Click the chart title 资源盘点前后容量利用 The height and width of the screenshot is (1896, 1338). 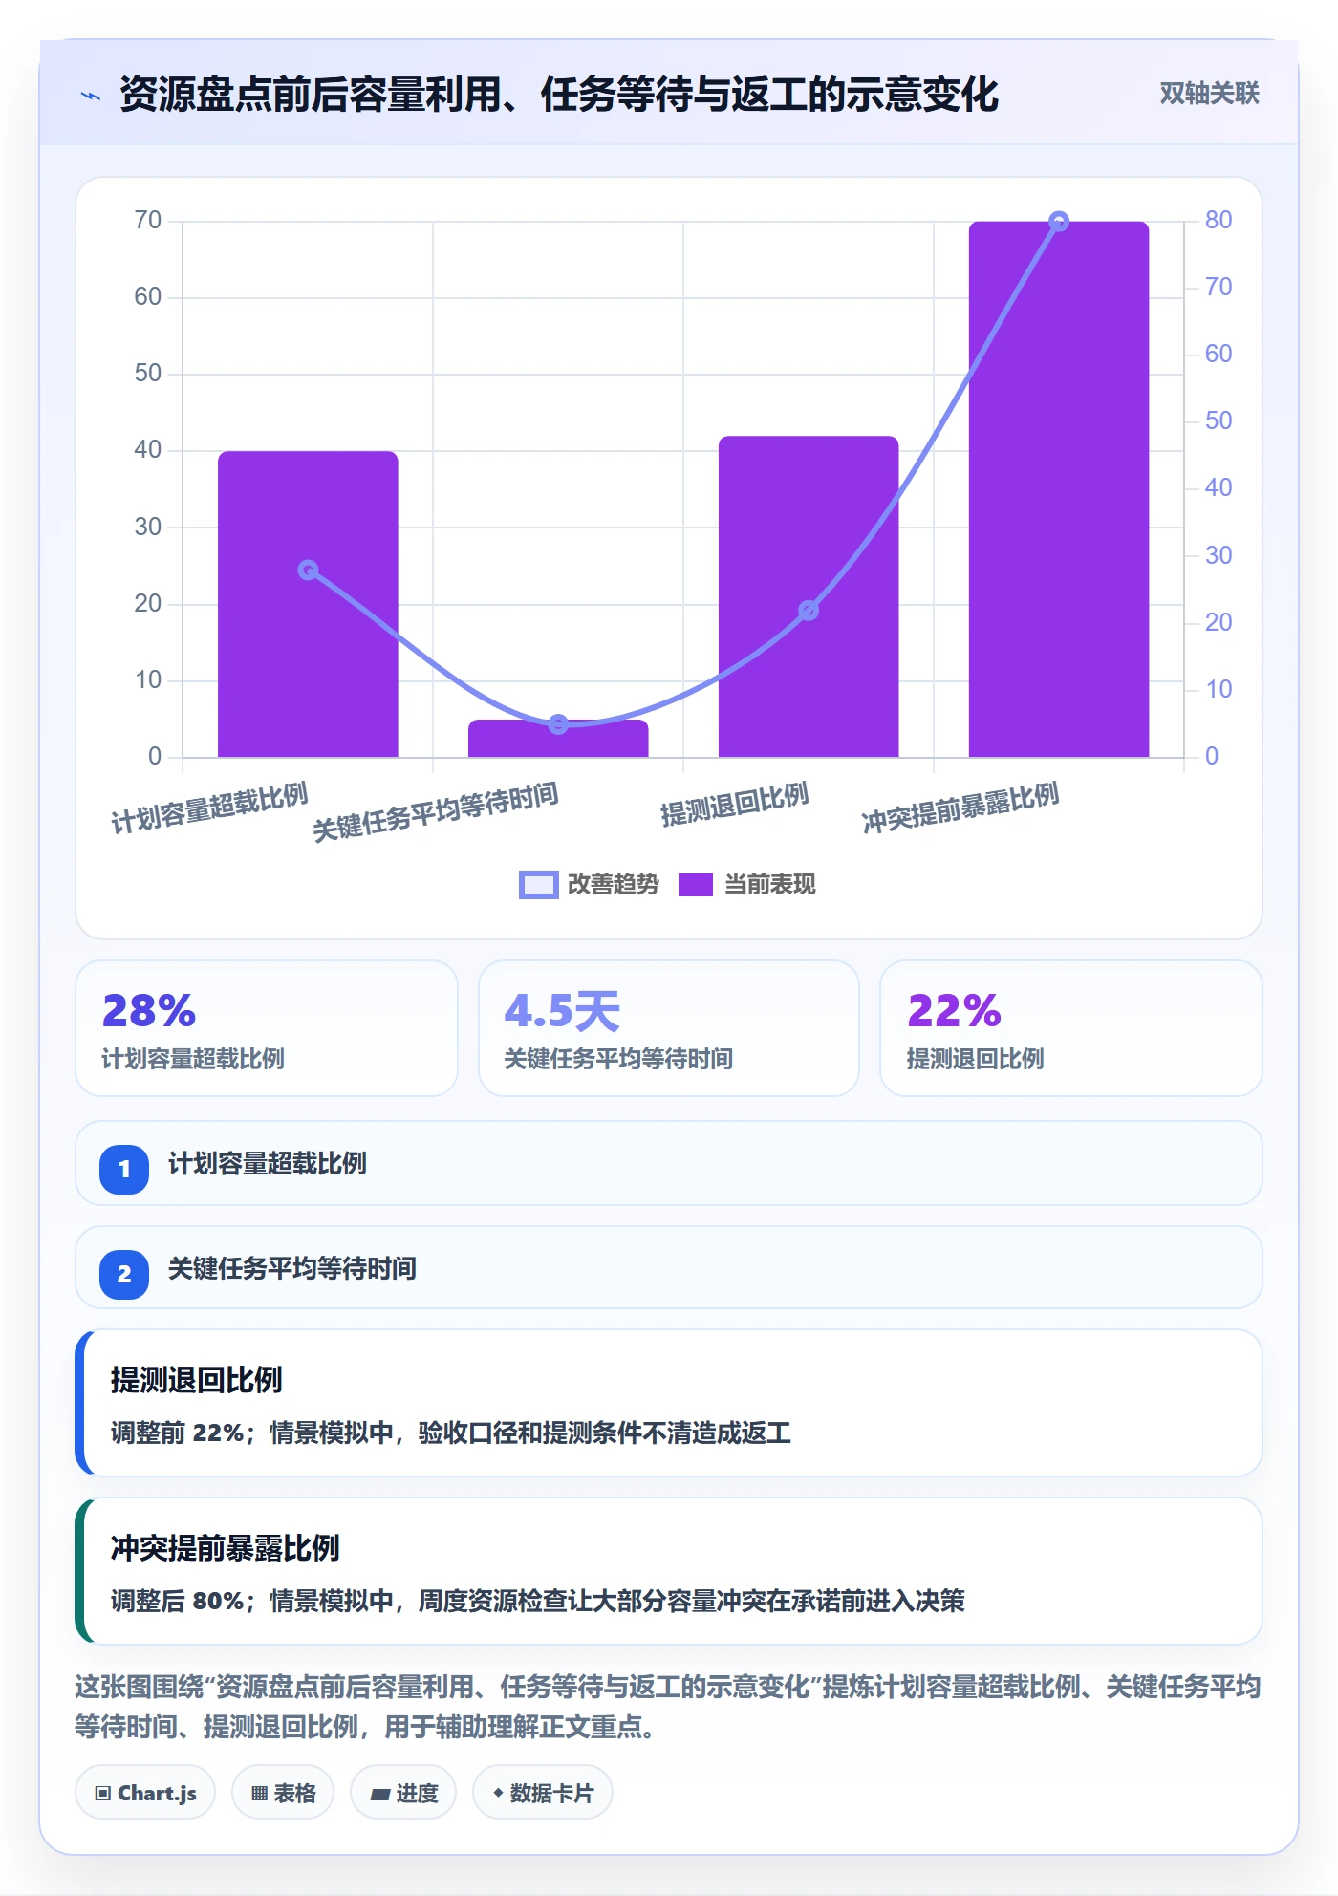[311, 95]
